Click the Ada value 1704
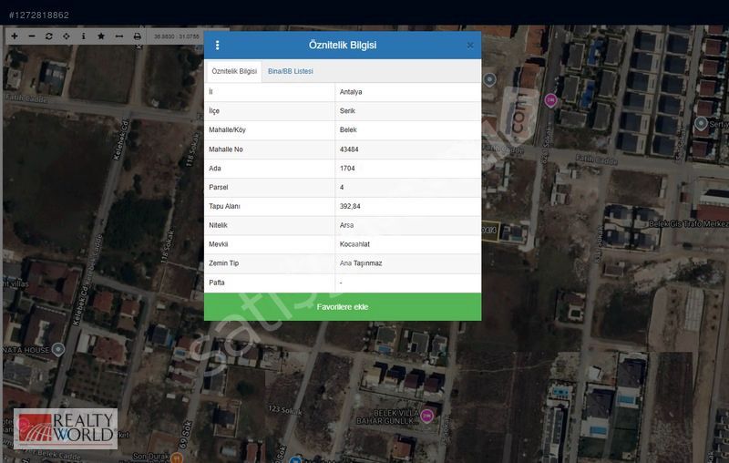729x463 pixels. pos(347,169)
